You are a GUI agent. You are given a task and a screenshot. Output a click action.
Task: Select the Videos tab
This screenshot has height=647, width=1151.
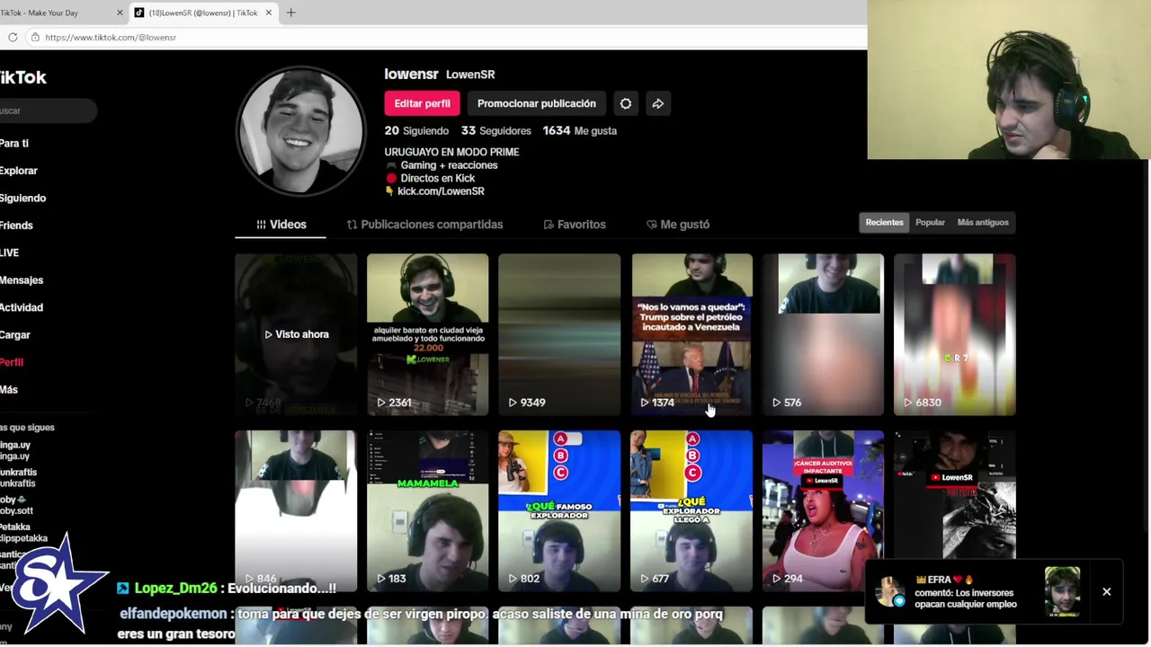click(281, 224)
